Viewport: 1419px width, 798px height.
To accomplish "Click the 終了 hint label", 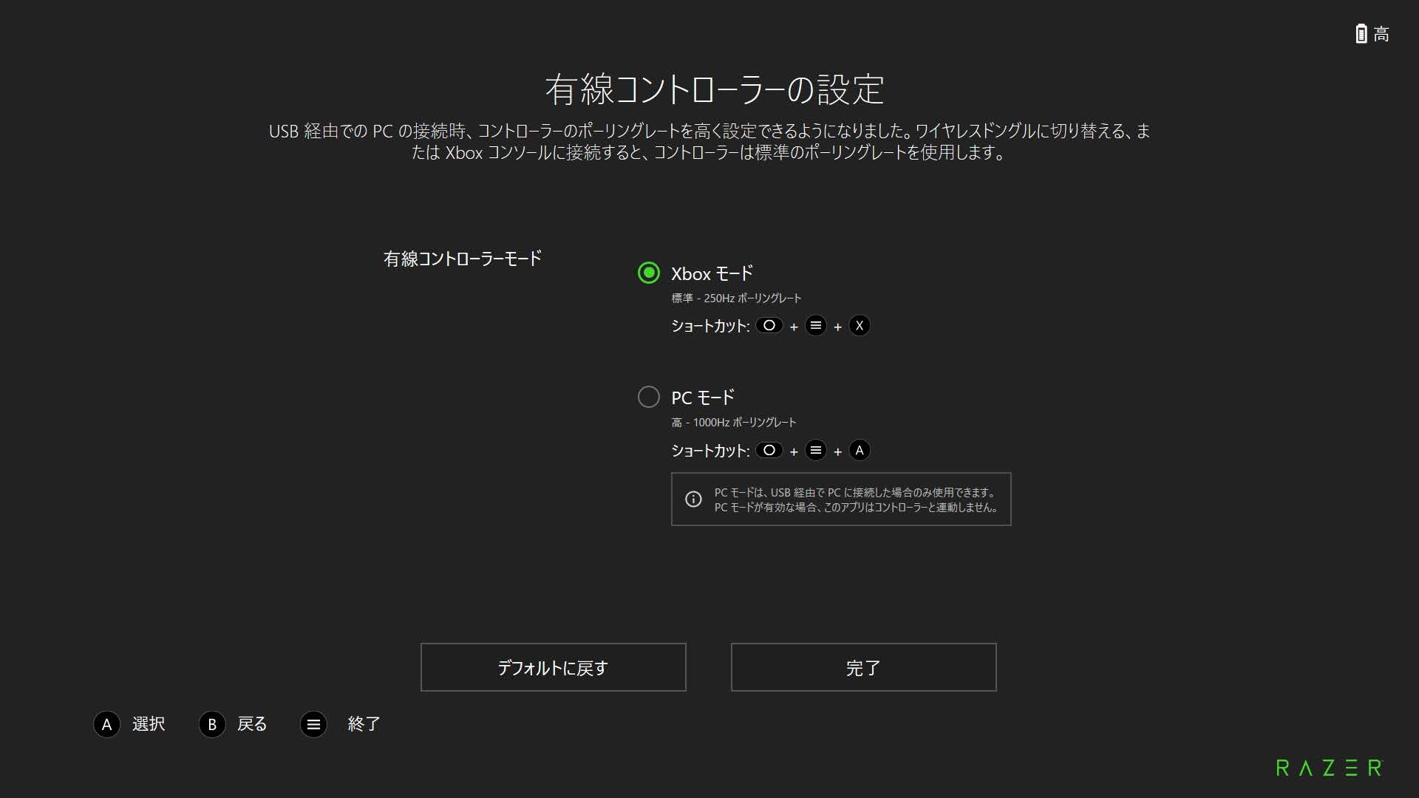I will [364, 724].
